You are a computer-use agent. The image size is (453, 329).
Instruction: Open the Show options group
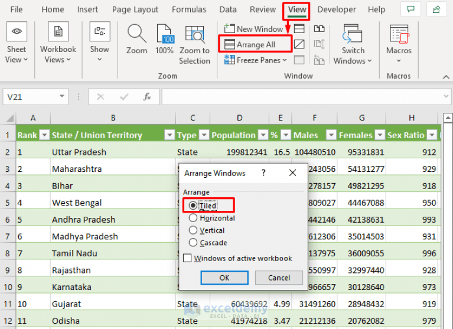click(99, 42)
